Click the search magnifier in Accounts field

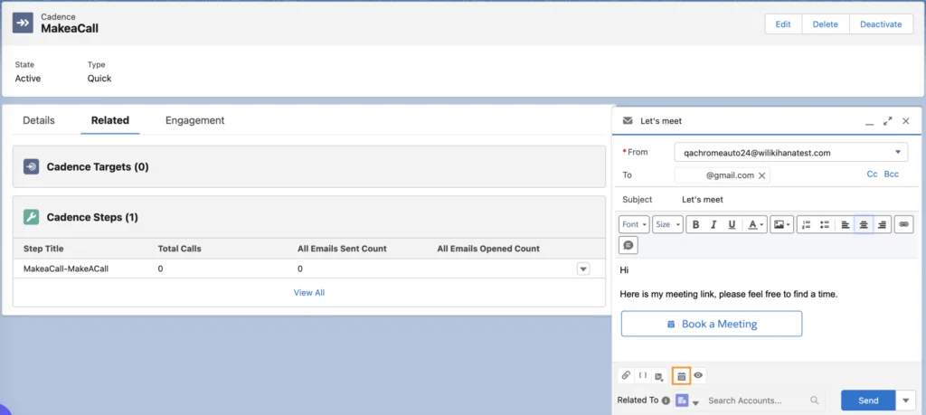pos(815,401)
